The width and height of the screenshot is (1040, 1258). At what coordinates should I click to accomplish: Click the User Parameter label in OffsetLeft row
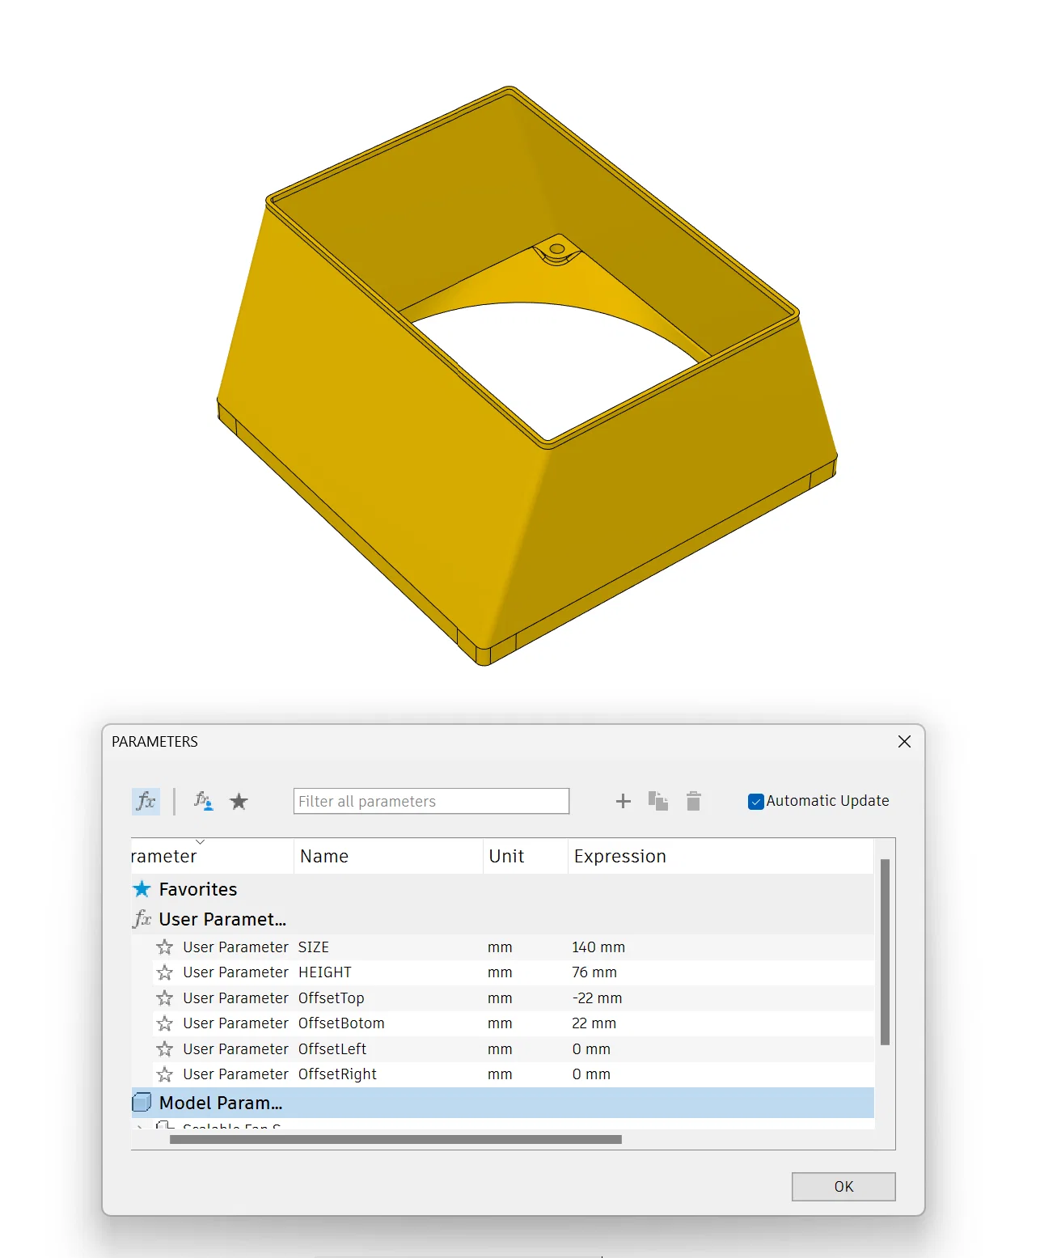coord(235,1048)
